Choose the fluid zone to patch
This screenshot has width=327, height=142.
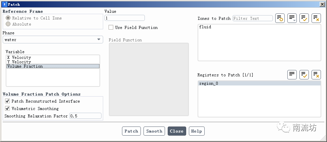click(x=205, y=27)
